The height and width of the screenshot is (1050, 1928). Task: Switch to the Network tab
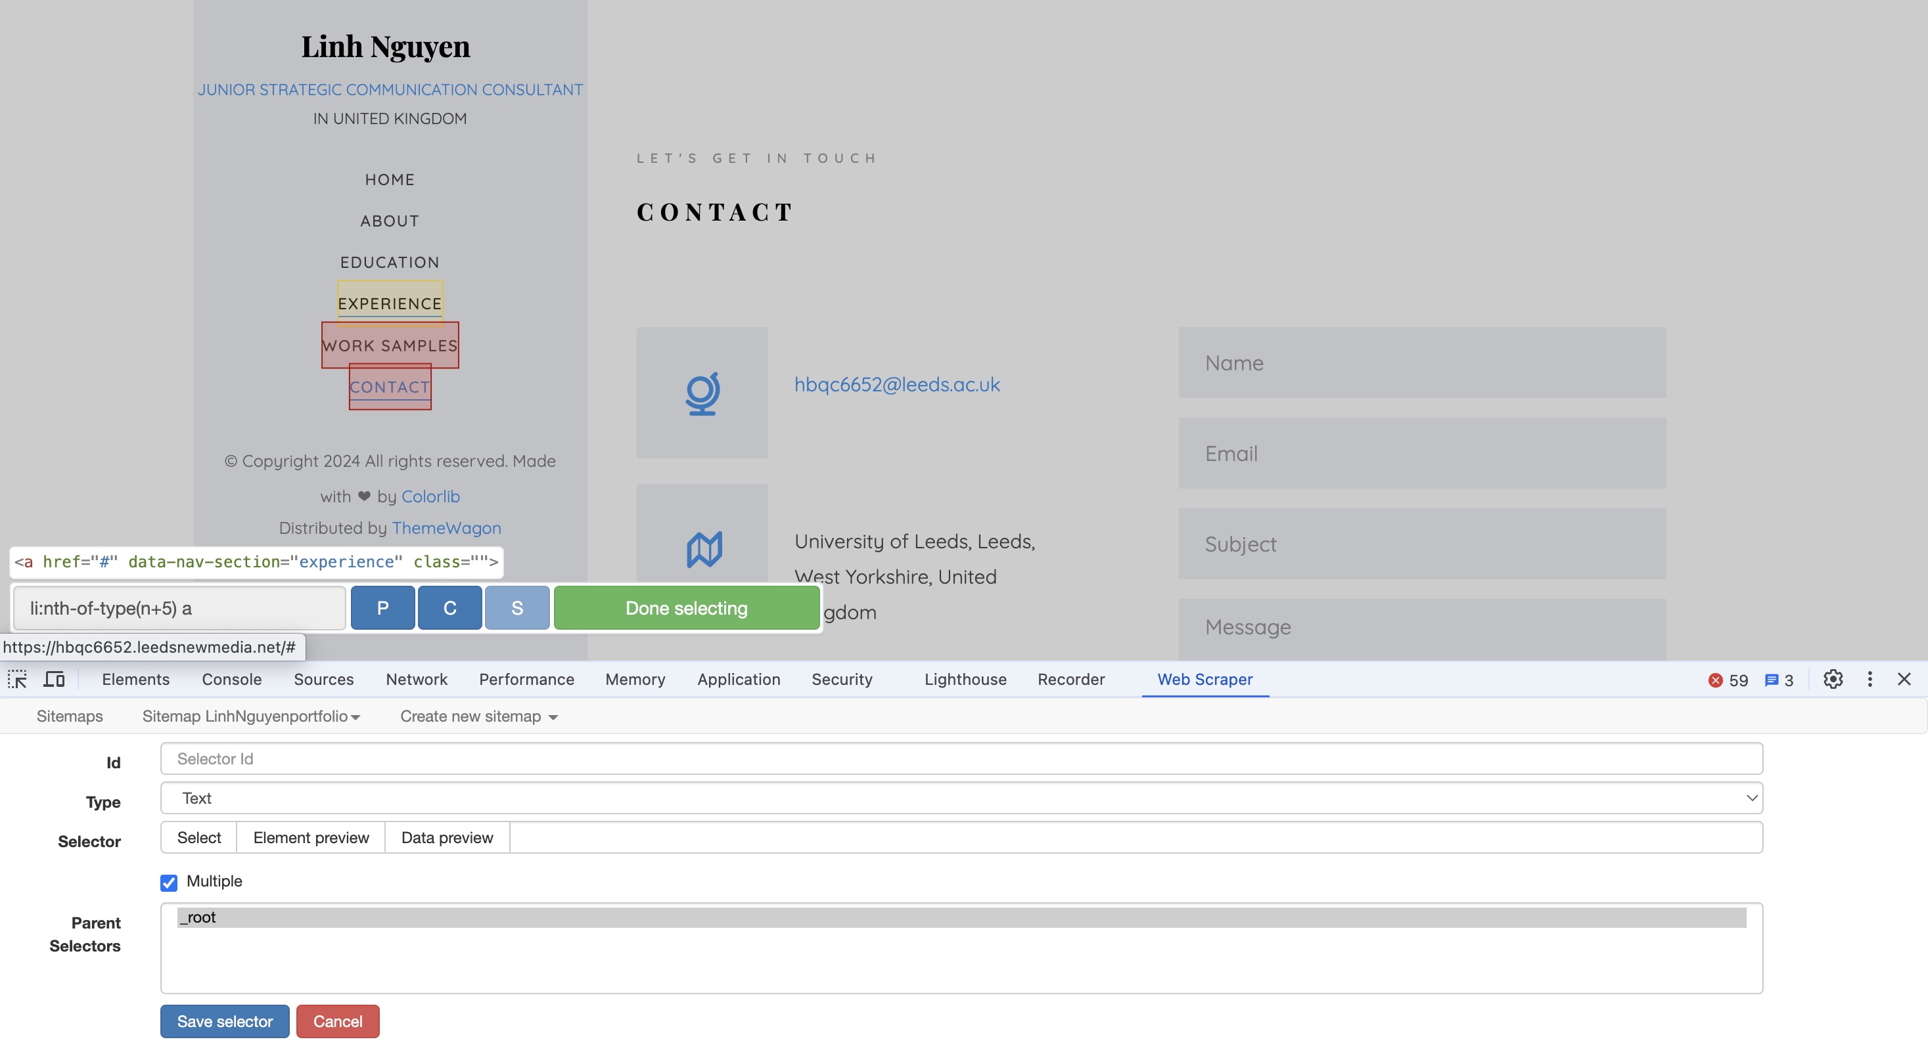point(416,679)
